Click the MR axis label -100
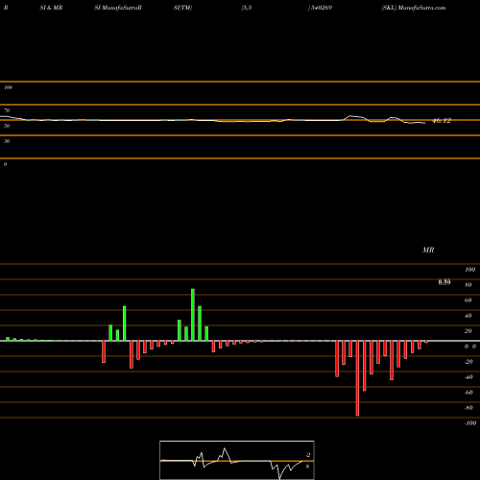480x480 pixels. 470,423
